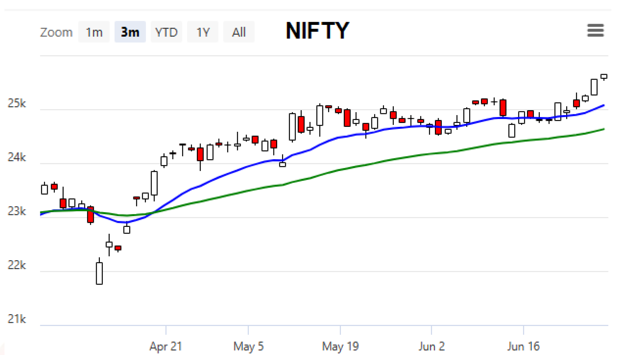Click the 22k y-axis label
The height and width of the screenshot is (355, 631).
pyautogui.click(x=17, y=265)
